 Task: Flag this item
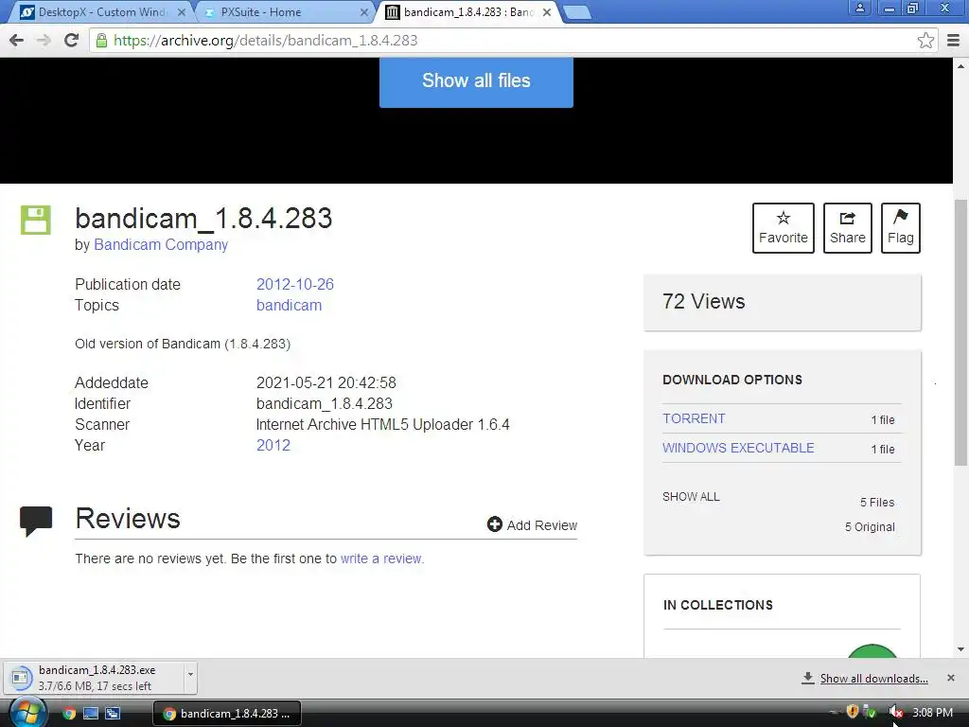click(x=901, y=228)
